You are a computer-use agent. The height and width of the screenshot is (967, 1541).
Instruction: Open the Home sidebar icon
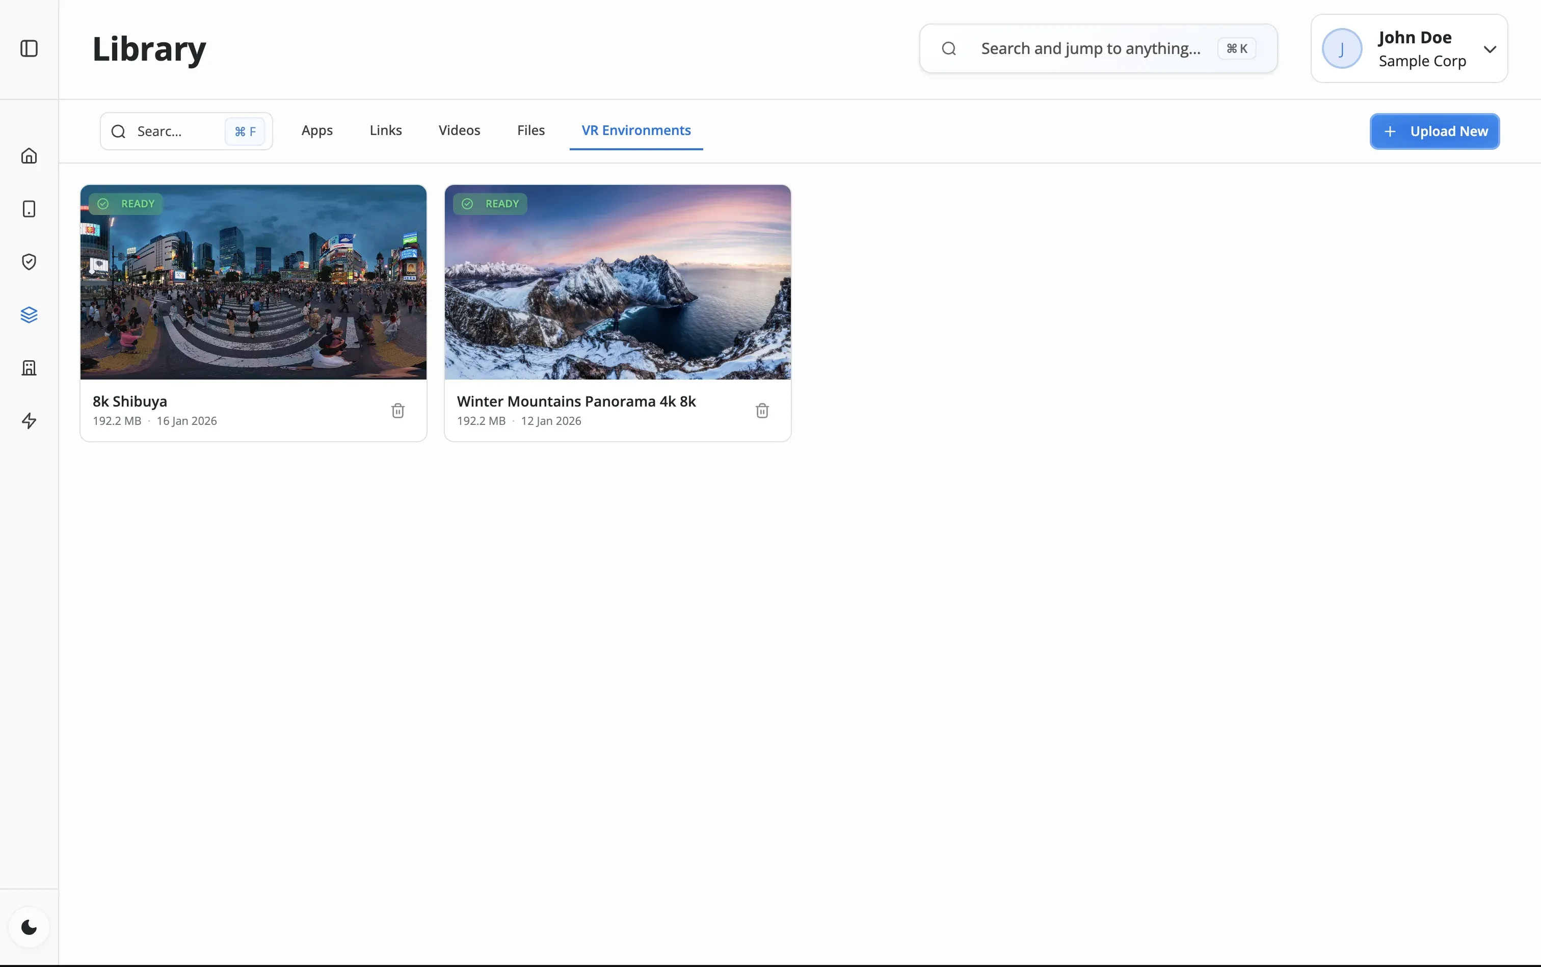click(x=29, y=156)
